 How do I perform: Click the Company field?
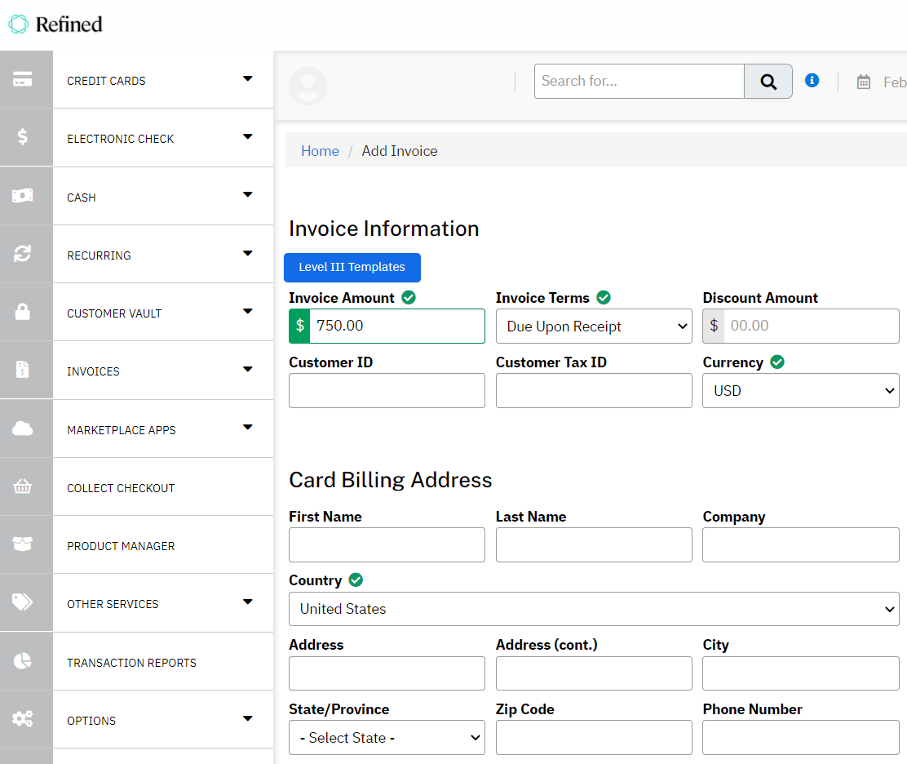(x=801, y=544)
